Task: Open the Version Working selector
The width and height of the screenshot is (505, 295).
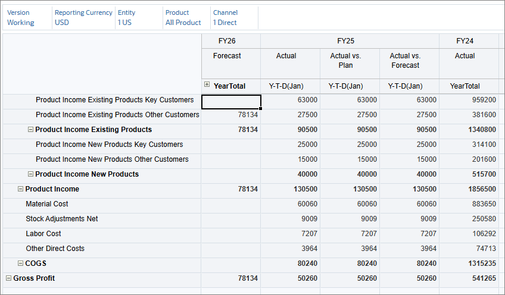Action: tap(27, 18)
